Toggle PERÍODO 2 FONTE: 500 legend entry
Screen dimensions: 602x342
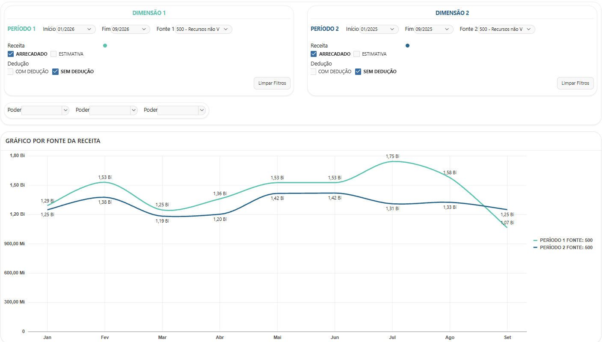(563, 247)
